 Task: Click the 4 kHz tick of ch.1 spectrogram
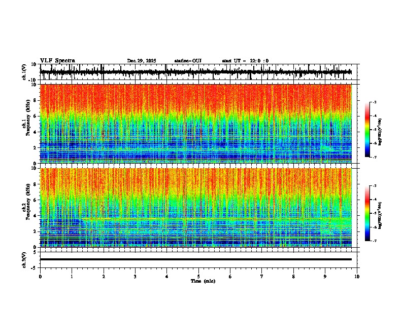(35, 132)
